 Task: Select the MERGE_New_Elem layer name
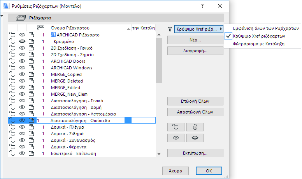pyautogui.click(x=69, y=94)
